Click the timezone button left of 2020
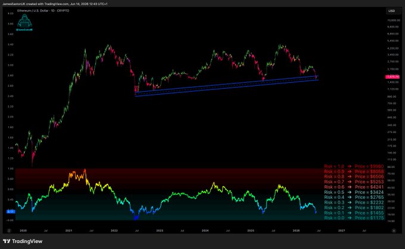The height and width of the screenshot is (249, 405). 9,231
